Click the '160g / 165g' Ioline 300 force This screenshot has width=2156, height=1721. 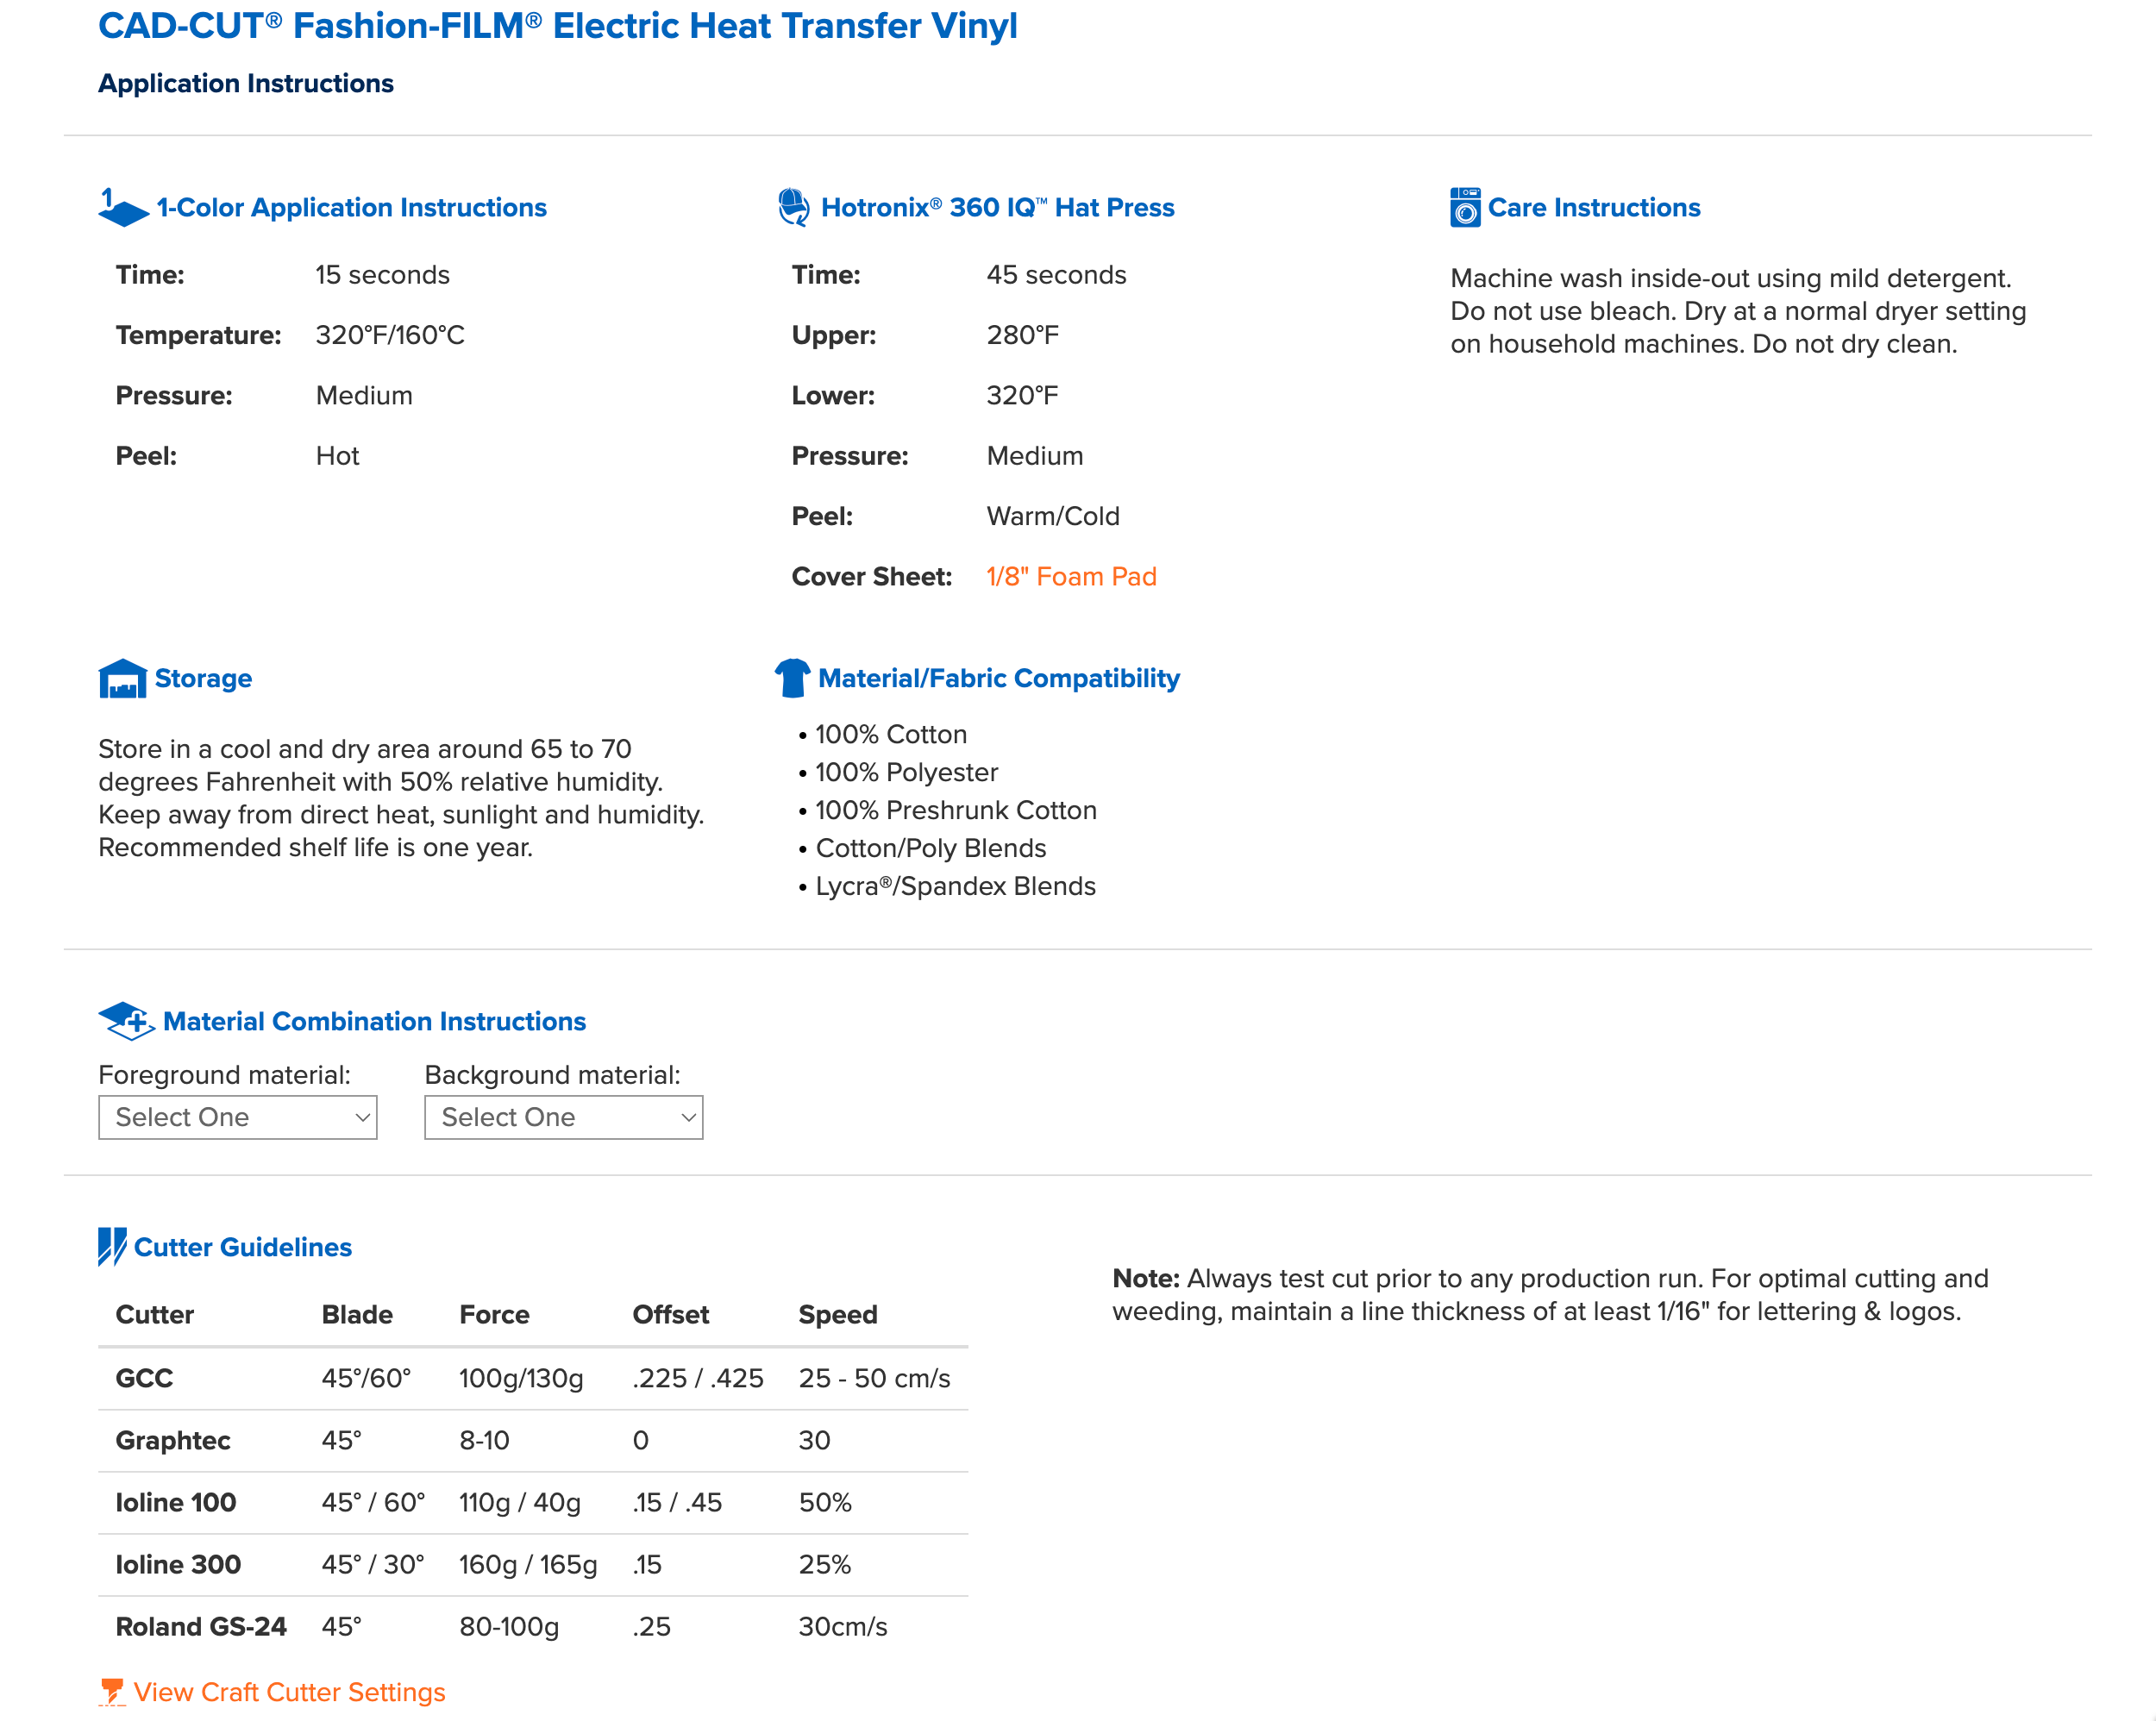528,1564
